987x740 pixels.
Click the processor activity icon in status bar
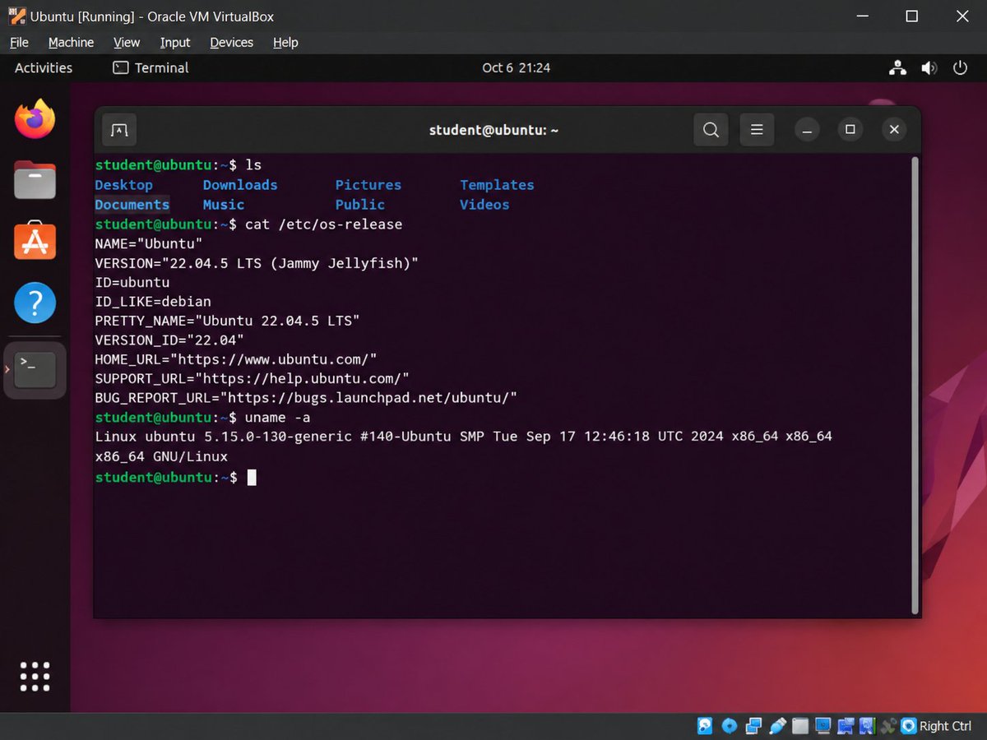coord(867,726)
